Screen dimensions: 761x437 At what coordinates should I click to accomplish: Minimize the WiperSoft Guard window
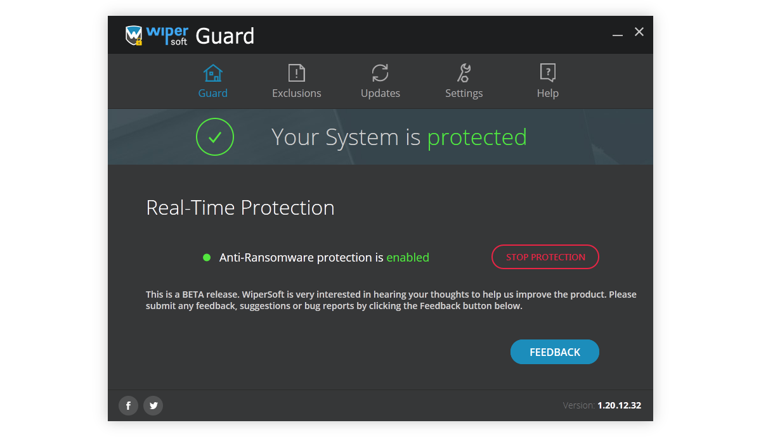618,33
